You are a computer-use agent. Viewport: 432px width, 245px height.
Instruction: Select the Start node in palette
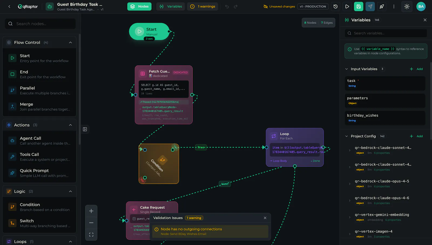[40, 58]
